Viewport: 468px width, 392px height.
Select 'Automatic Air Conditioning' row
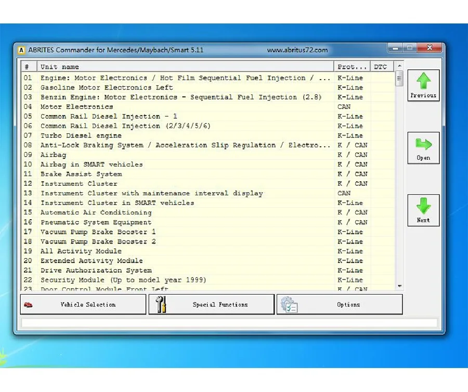click(x=208, y=212)
